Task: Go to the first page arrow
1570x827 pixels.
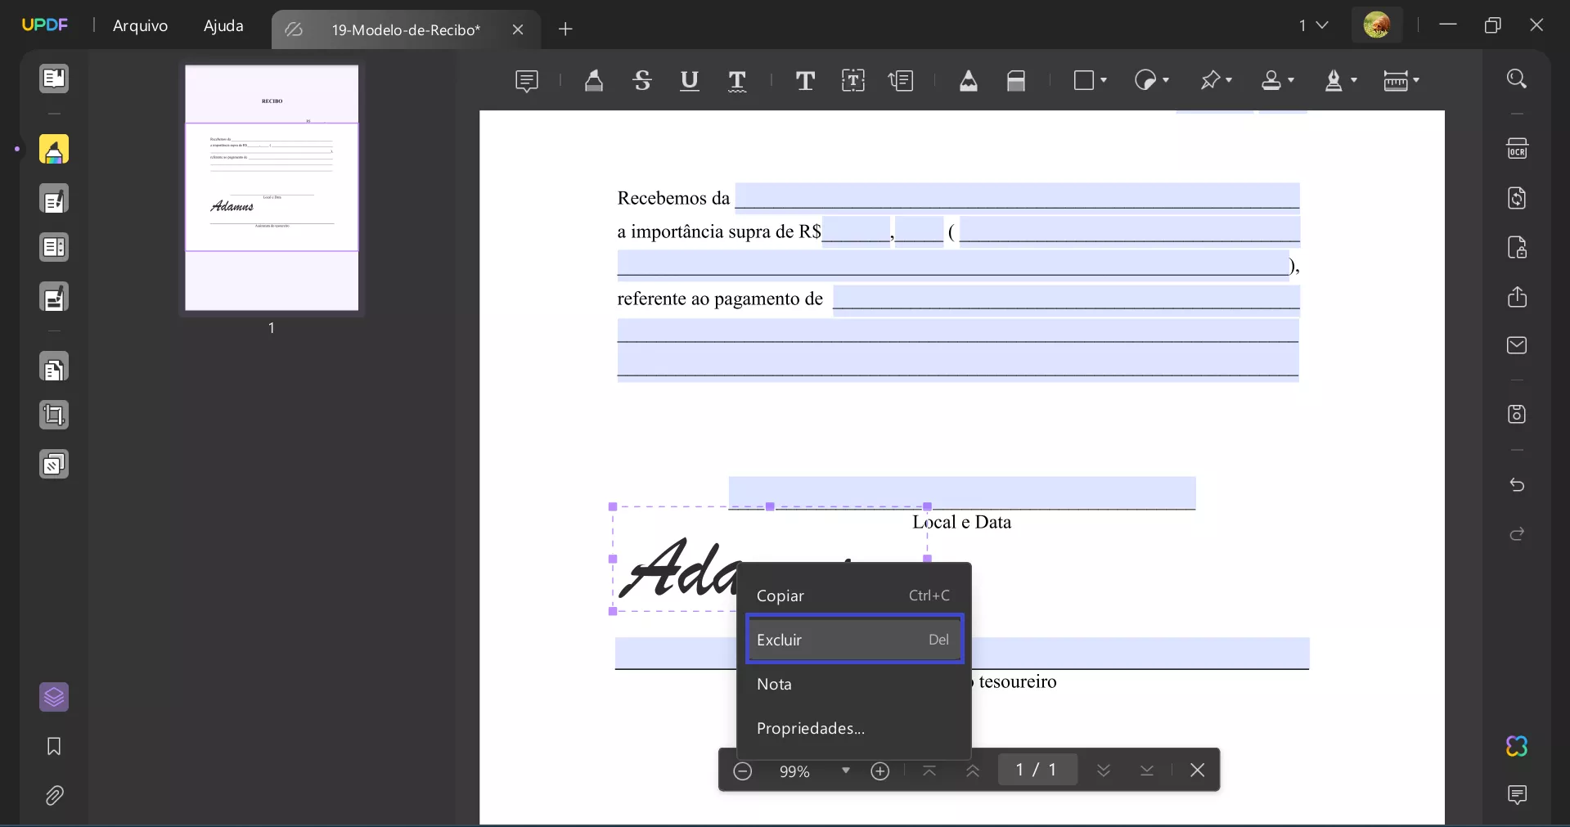Action: [929, 771]
